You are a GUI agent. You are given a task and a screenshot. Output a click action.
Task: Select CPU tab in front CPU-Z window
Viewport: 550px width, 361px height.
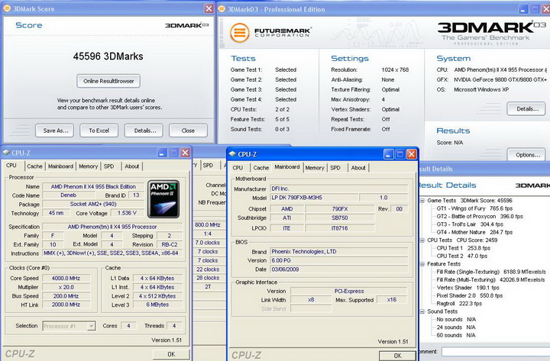point(238,168)
